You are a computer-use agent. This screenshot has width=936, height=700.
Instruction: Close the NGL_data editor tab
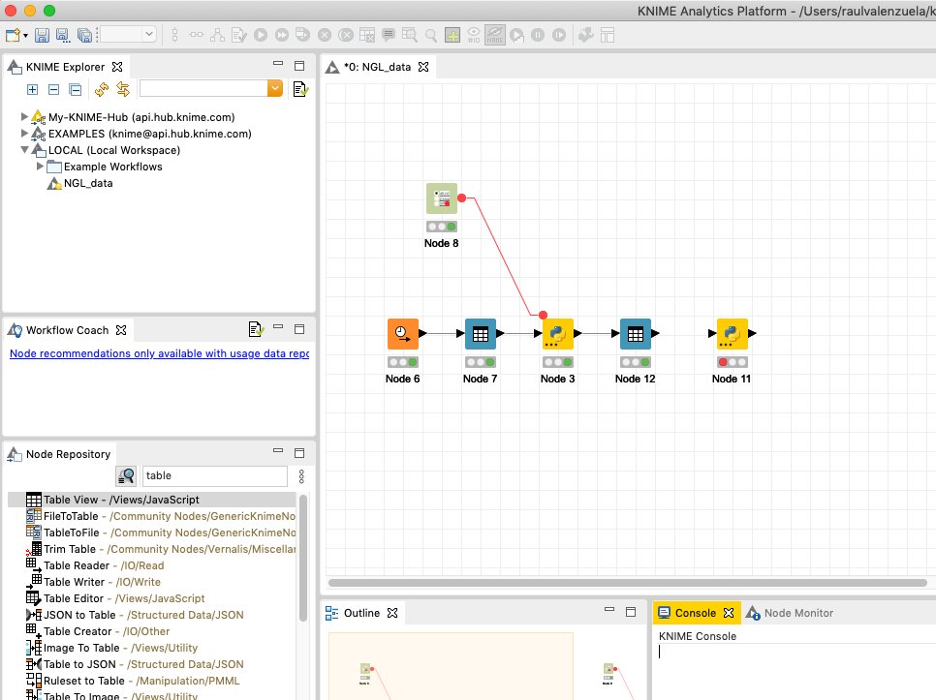[423, 67]
